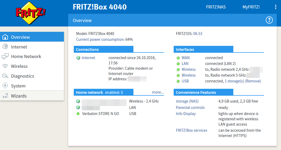Open the USB interface link
The width and height of the screenshot is (281, 150).
[185, 81]
